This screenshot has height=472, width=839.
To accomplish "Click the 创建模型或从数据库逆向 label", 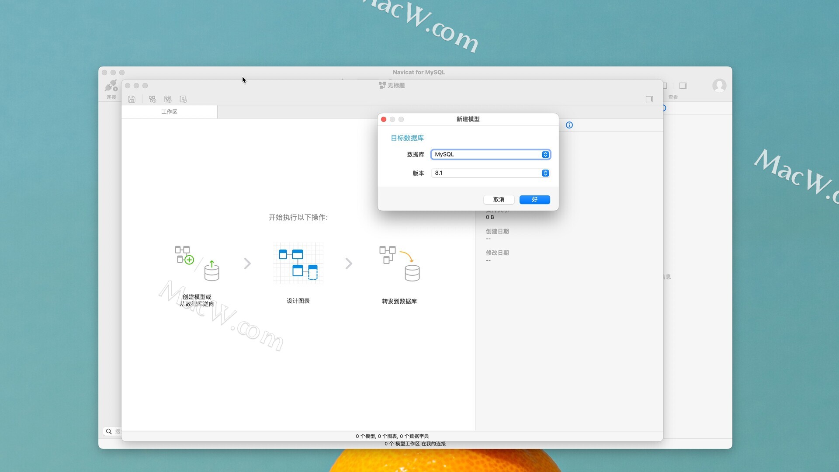I will (x=197, y=300).
